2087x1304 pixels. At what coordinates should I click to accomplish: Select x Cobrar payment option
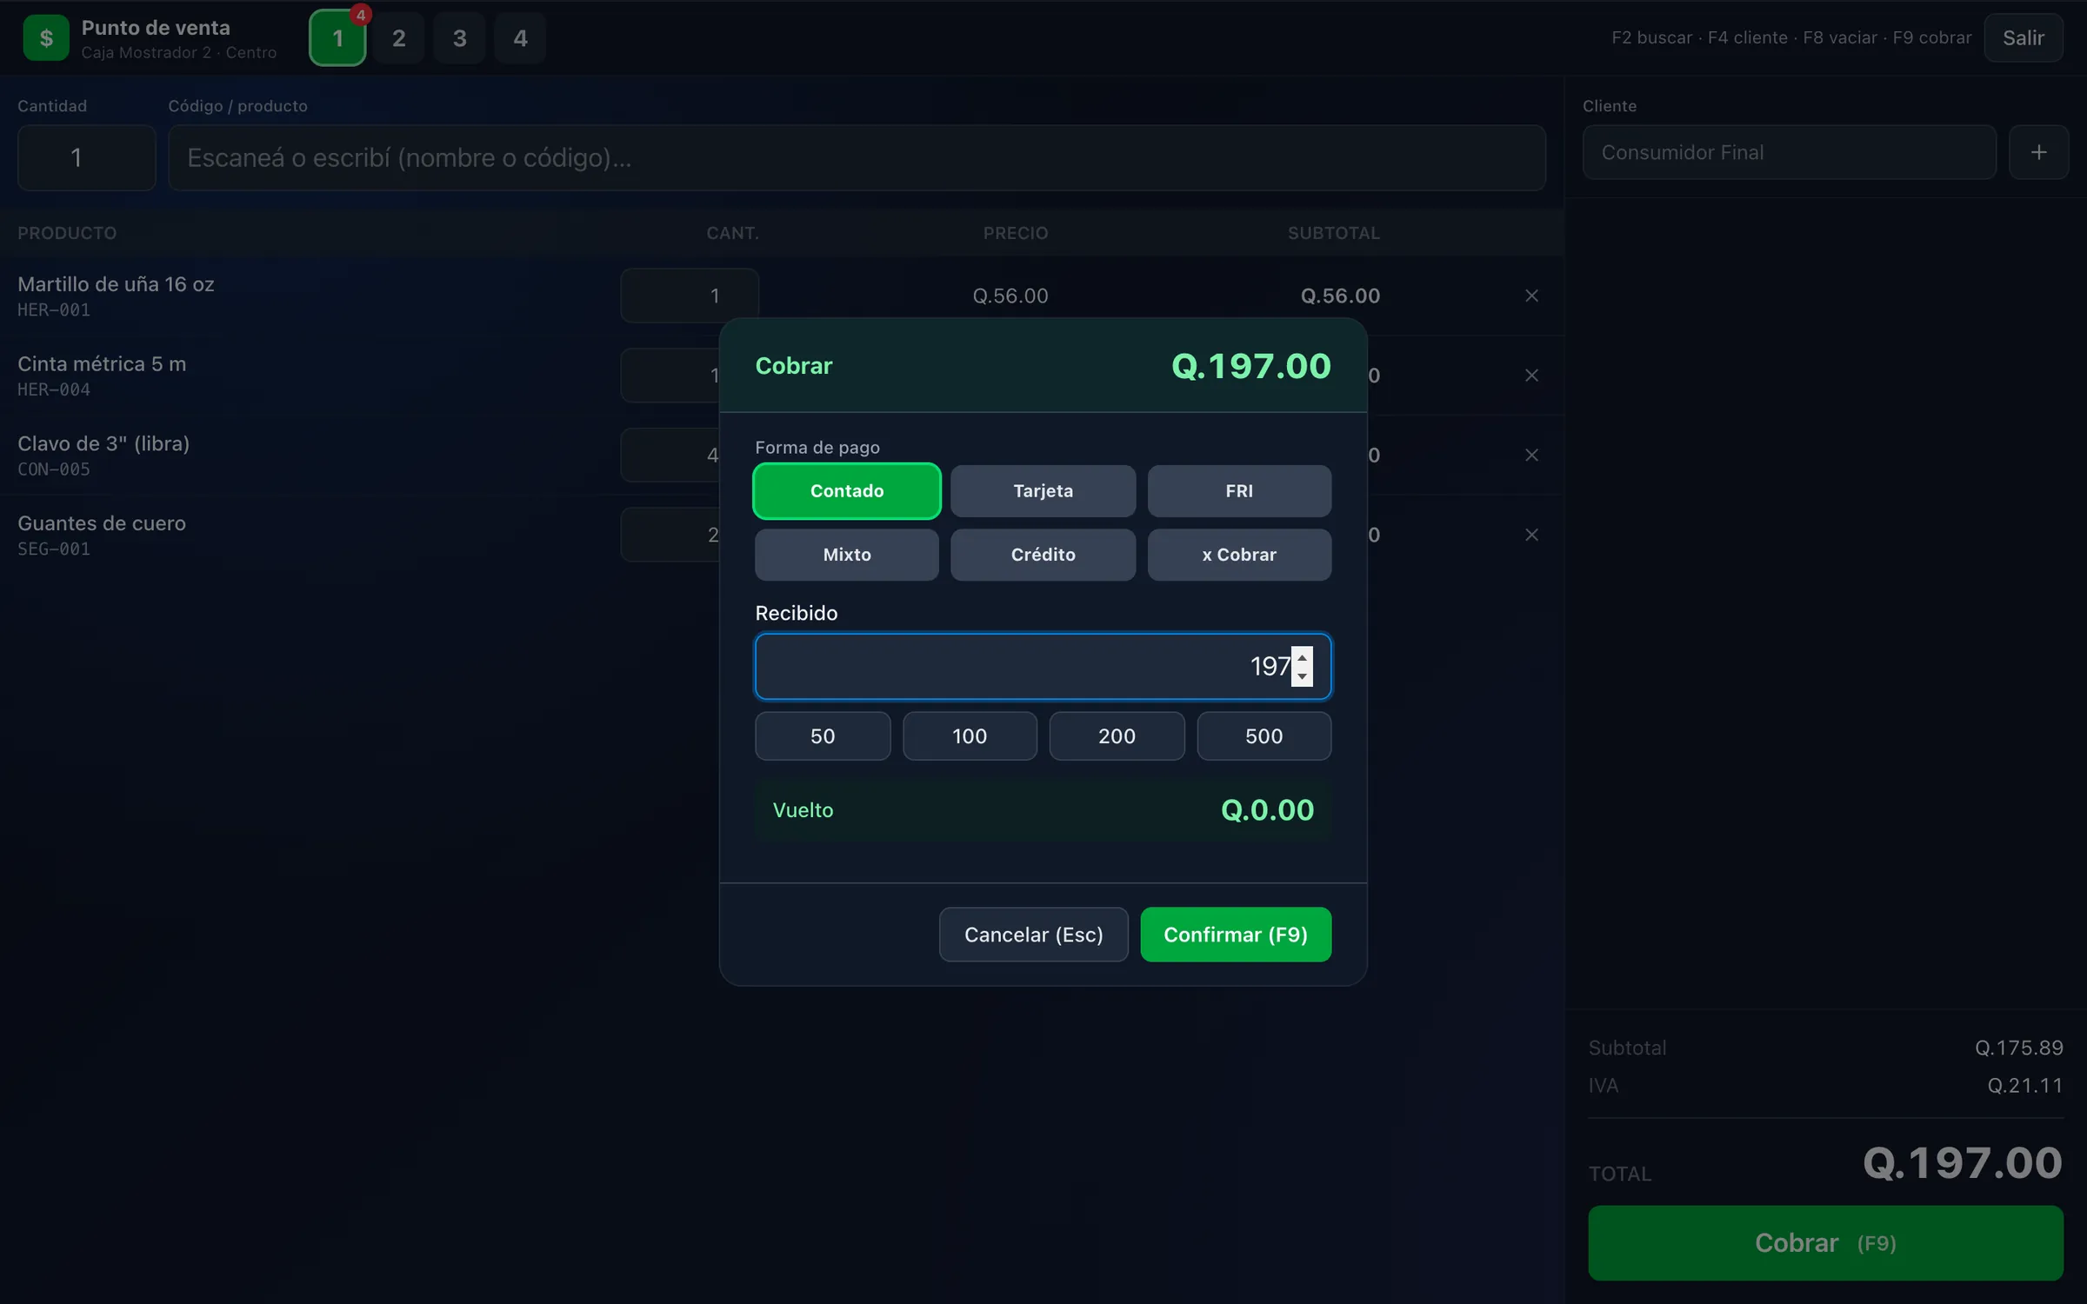click(x=1239, y=555)
